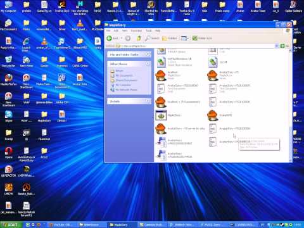
Task: Select the LMSPW desktop icon
Action: tap(9, 189)
